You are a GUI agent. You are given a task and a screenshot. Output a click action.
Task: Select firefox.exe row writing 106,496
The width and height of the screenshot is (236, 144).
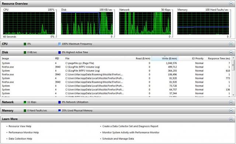116,75
